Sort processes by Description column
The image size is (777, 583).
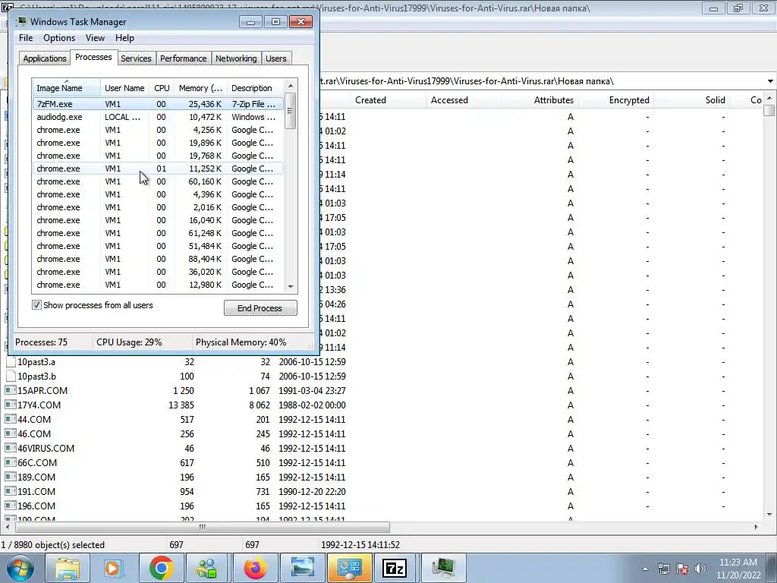[255, 88]
